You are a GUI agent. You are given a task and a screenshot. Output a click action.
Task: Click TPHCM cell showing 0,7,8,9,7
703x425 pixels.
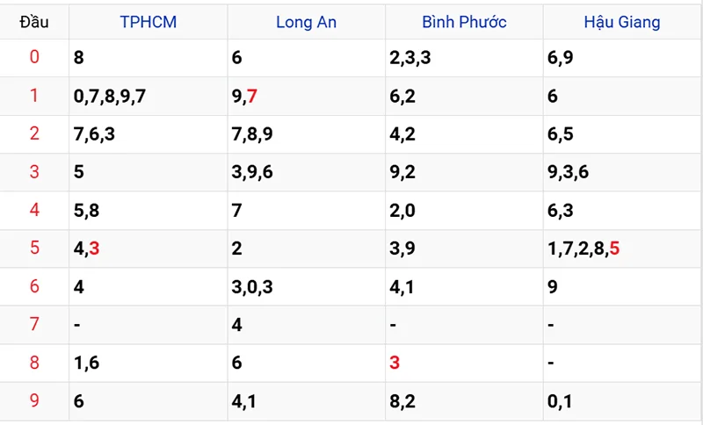(110, 96)
